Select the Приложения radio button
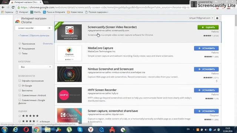The image size is (237, 133). [20, 44]
